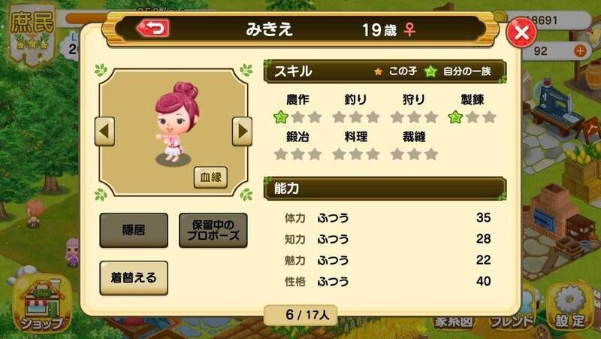Select the スキル skill section header
This screenshot has height=339, width=601.
tap(385, 71)
